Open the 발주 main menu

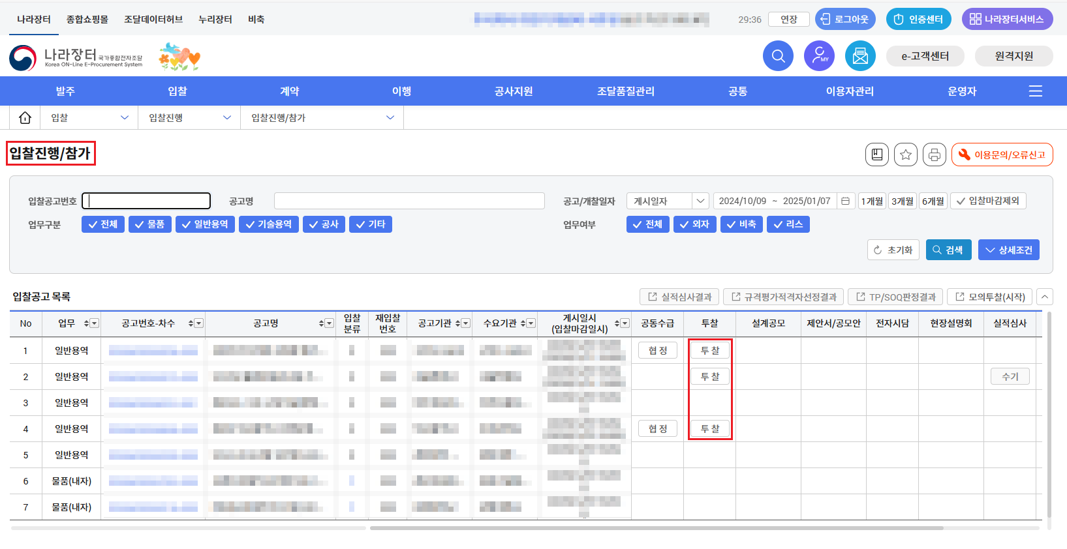[x=65, y=91]
